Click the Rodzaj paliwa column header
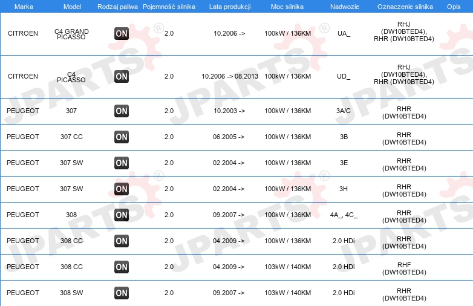Image resolution: width=473 pixels, height=306 pixels. [x=117, y=7]
